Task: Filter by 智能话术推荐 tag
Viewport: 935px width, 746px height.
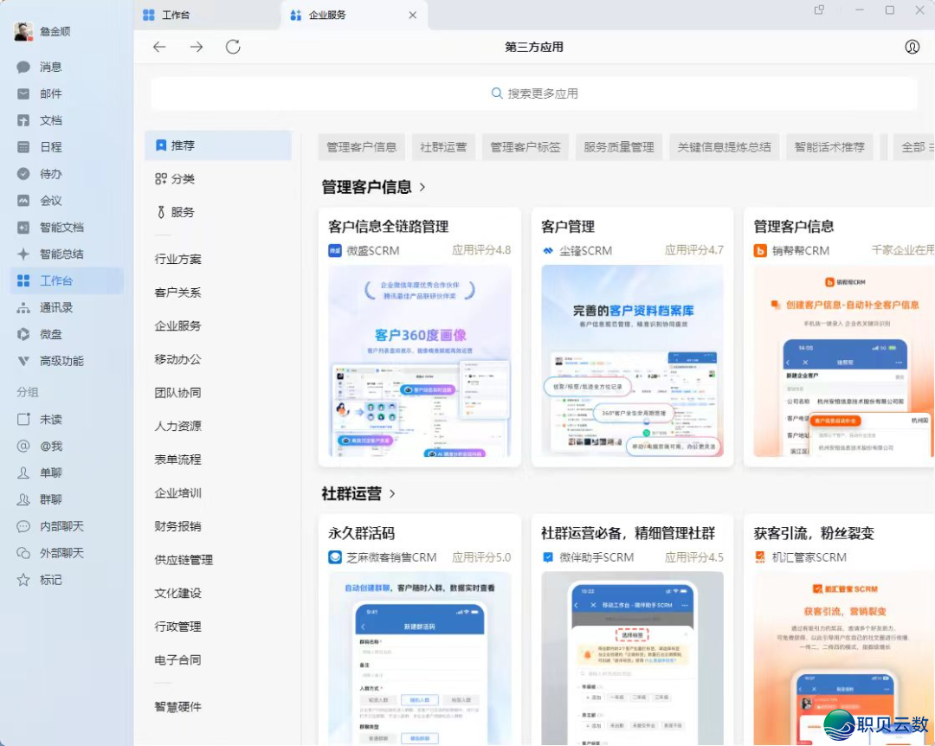Action: click(829, 147)
